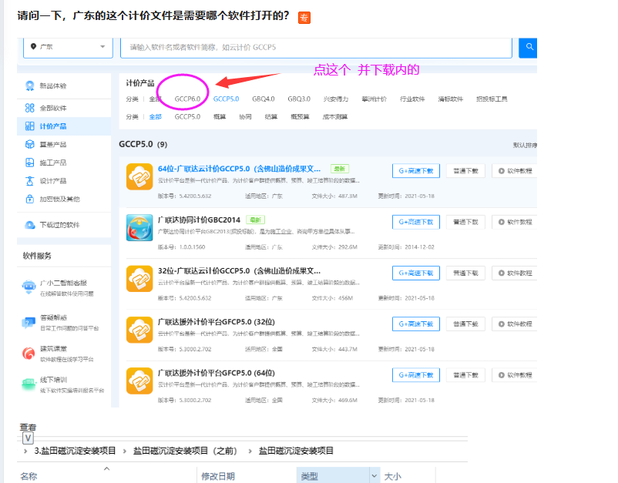Open 答疑解惑 service icon
Screen dimensions: 618x483
tap(29, 323)
